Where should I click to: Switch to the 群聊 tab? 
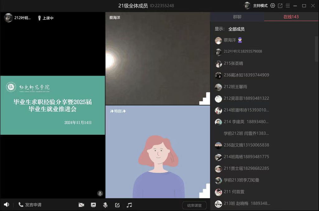pos(237,17)
